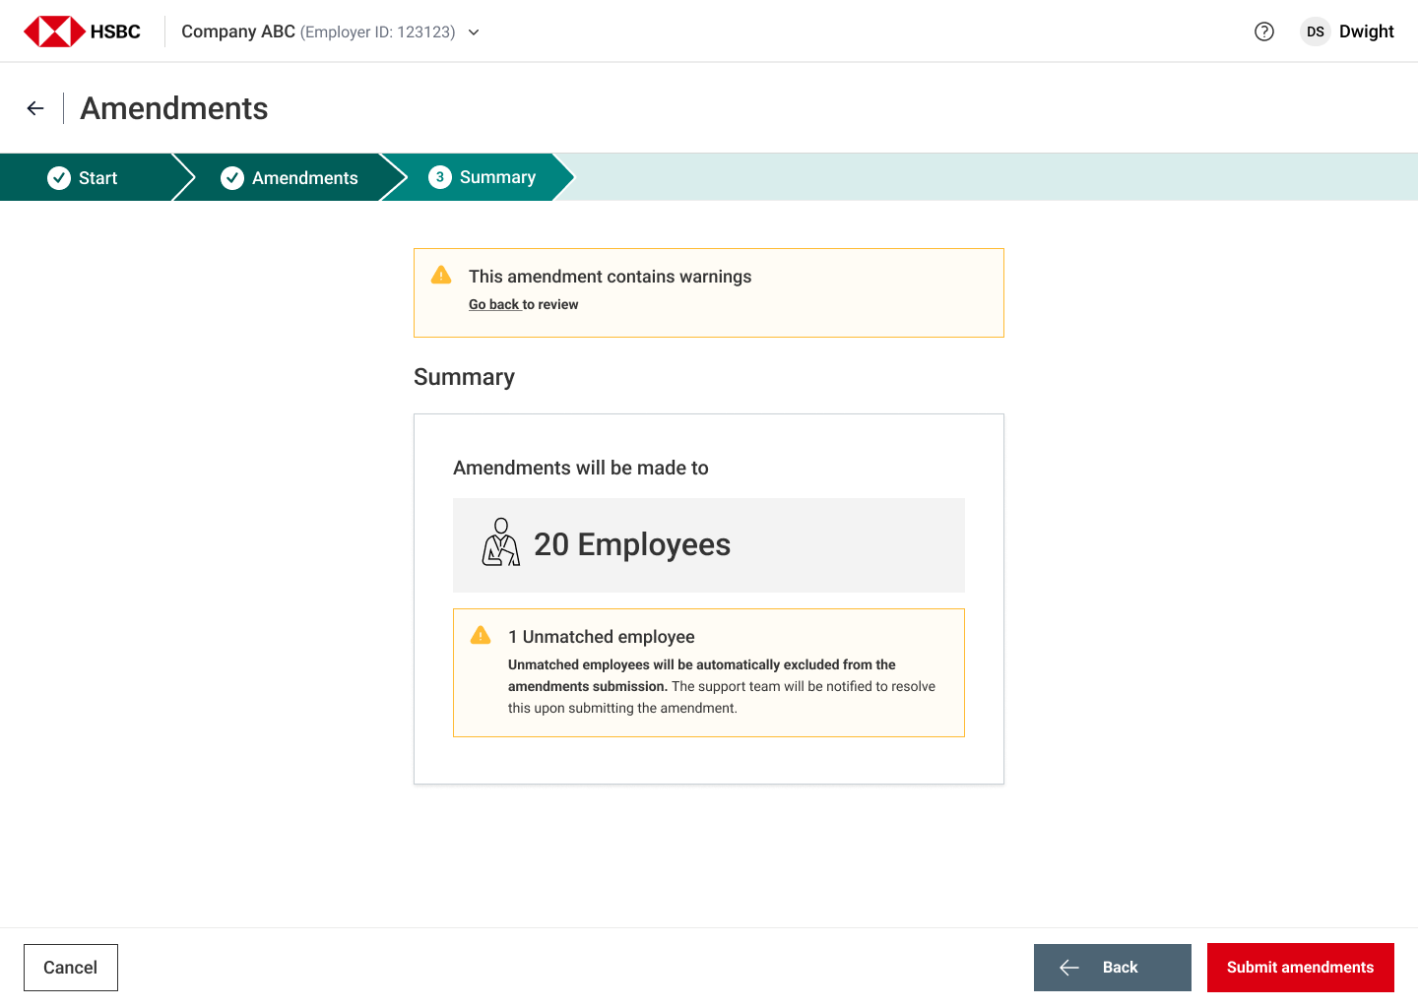1418x1008 pixels.
Task: Click the checkmark icon on Start step
Action: (x=59, y=177)
